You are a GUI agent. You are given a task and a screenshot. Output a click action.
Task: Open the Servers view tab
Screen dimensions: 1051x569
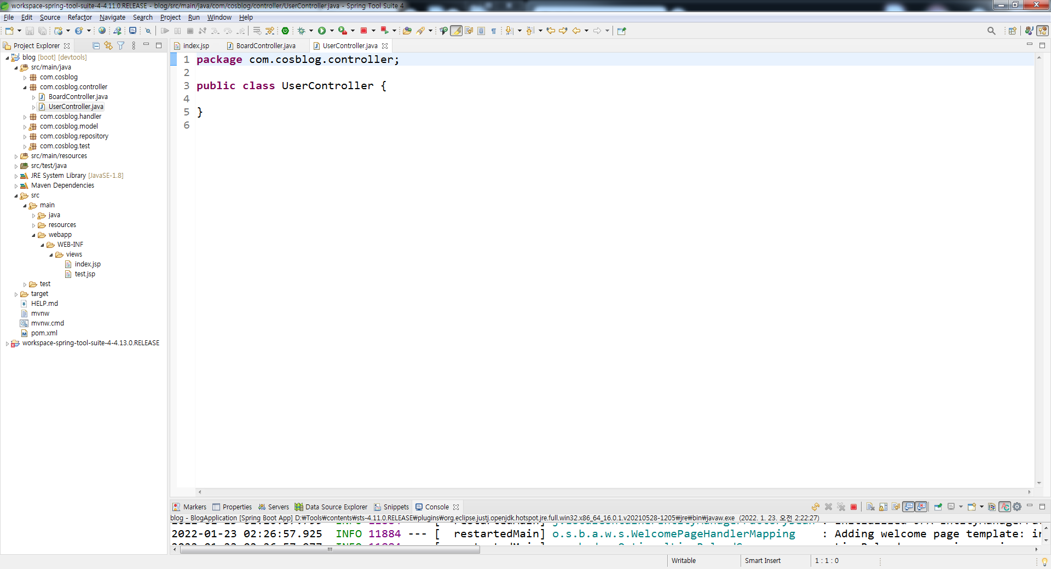tap(274, 507)
